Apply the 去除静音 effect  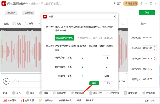(77, 93)
